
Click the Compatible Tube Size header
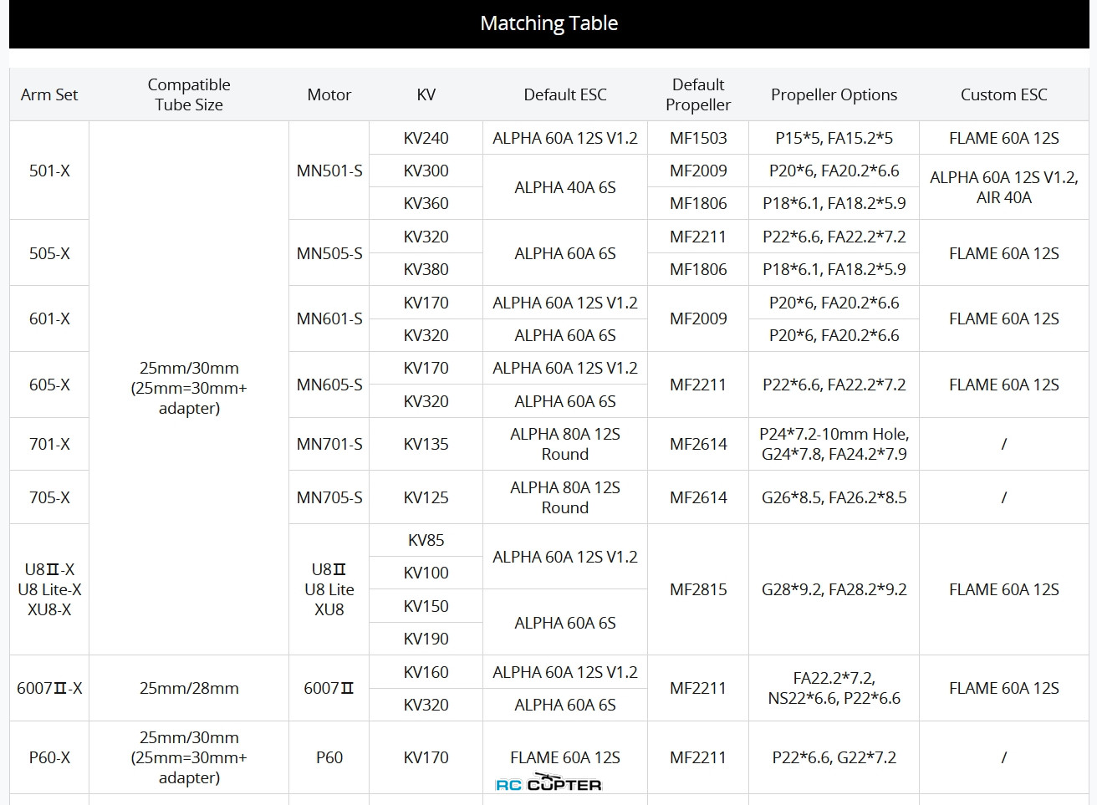pos(189,94)
